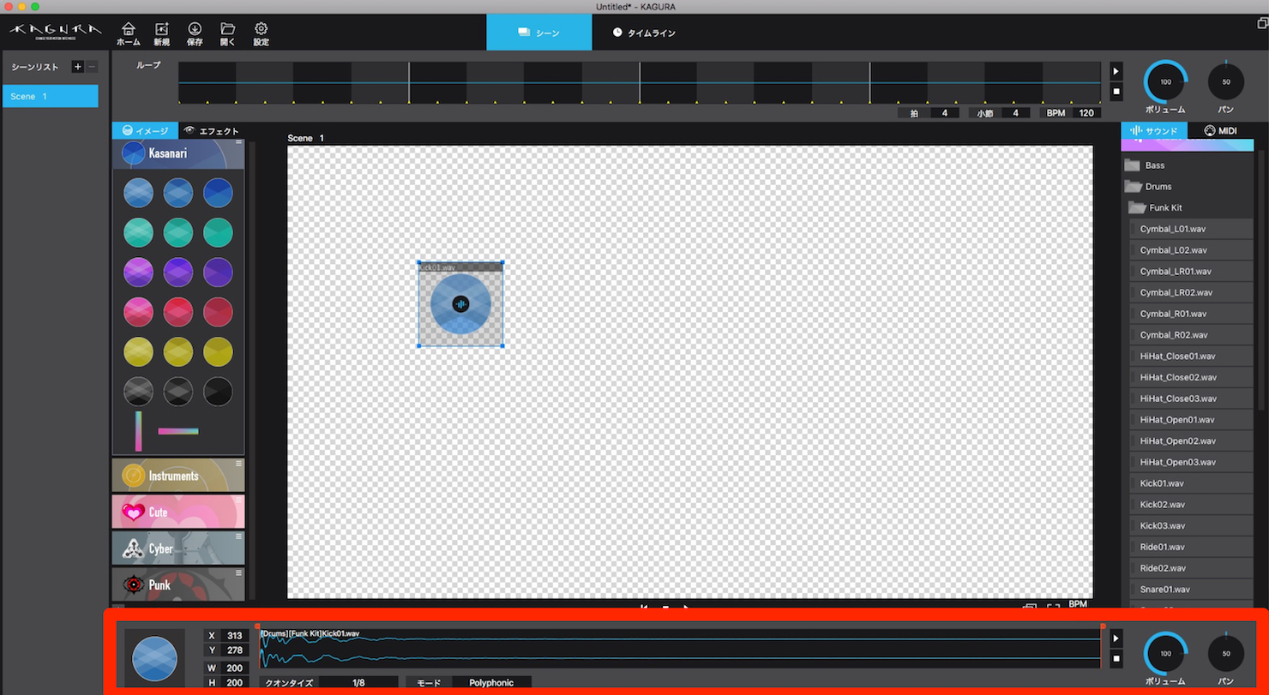
Task: Adjust sample ボリューム knob in bottom panel
Action: pyautogui.click(x=1165, y=654)
